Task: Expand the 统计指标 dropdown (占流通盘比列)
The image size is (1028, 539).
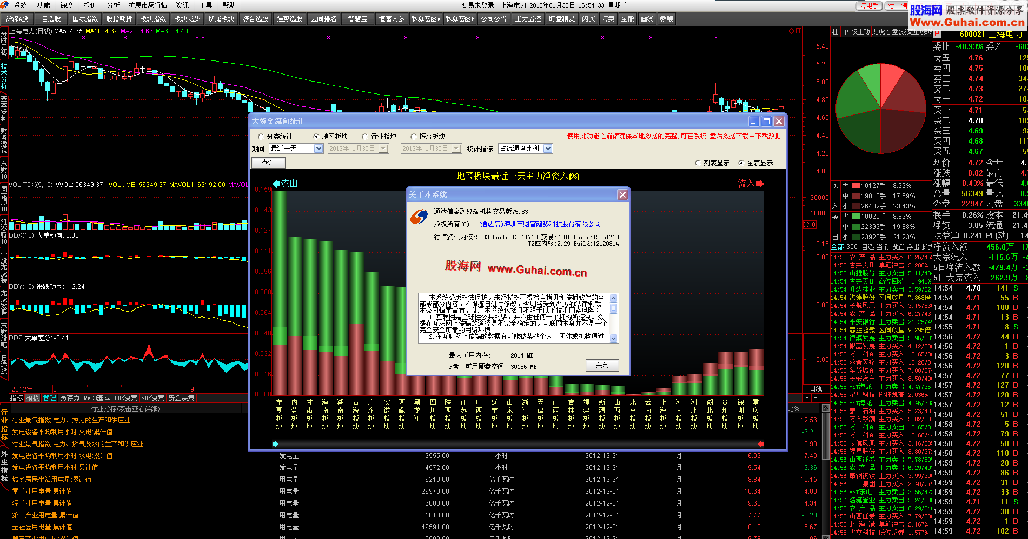Action: [x=548, y=149]
